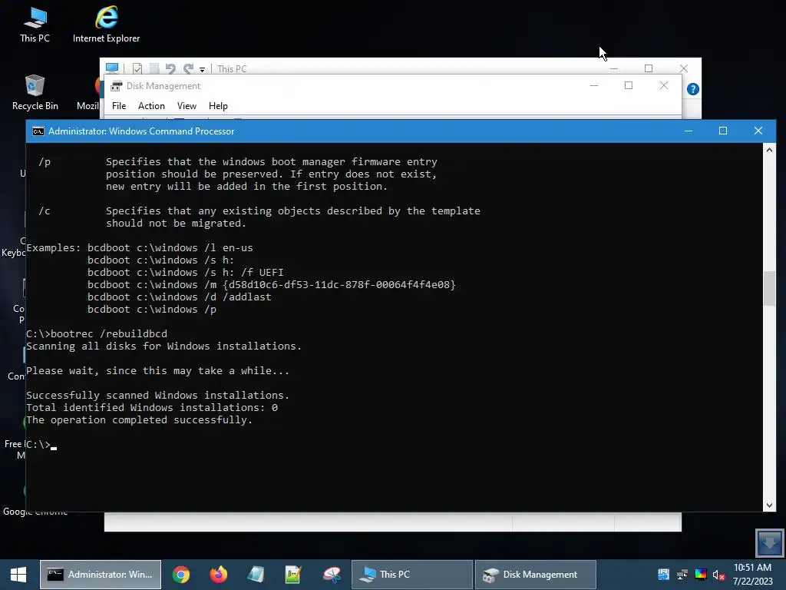Switch to the Administrator command prompt taskbar button
The width and height of the screenshot is (786, 590).
pyautogui.click(x=101, y=575)
